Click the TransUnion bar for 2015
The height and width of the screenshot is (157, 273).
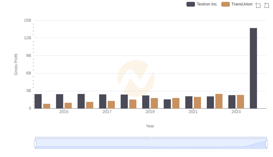68,106
